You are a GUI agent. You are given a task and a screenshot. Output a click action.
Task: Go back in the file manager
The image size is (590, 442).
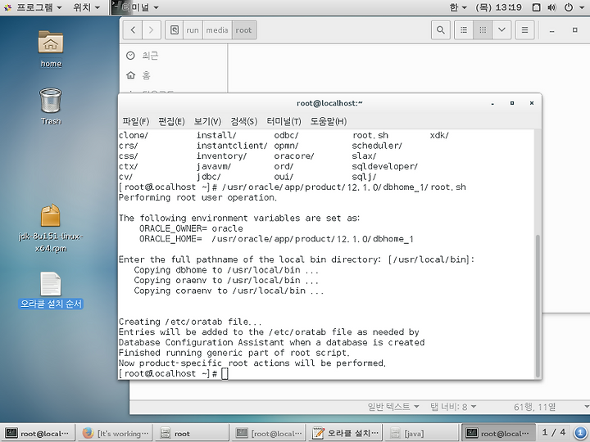pyautogui.click(x=133, y=30)
